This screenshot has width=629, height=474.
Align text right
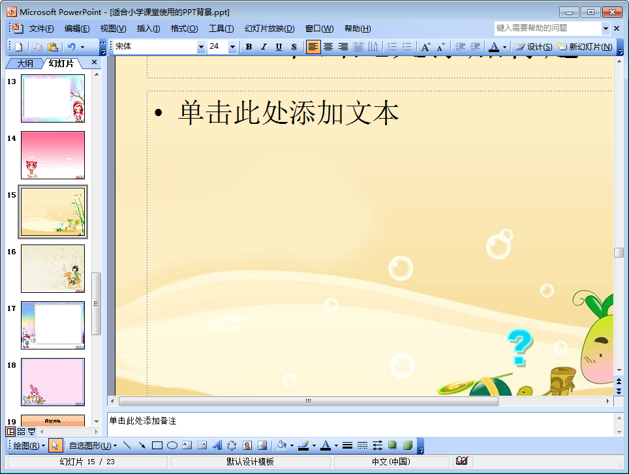pos(343,47)
